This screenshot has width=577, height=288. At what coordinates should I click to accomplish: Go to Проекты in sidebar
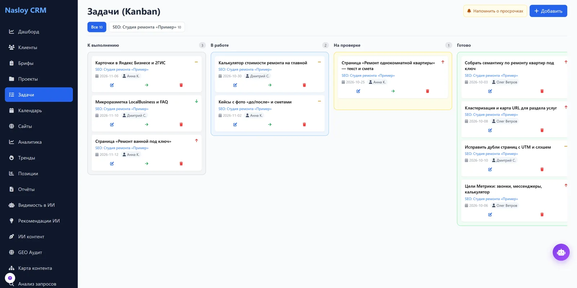click(x=39, y=79)
